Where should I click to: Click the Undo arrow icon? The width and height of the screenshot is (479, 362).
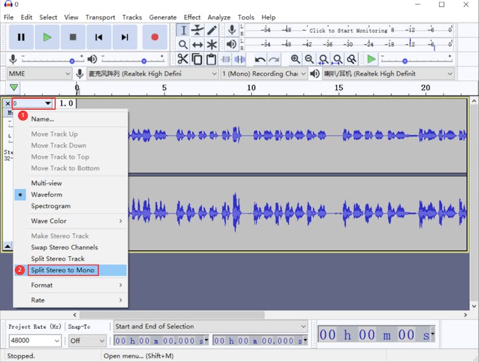[260, 59]
